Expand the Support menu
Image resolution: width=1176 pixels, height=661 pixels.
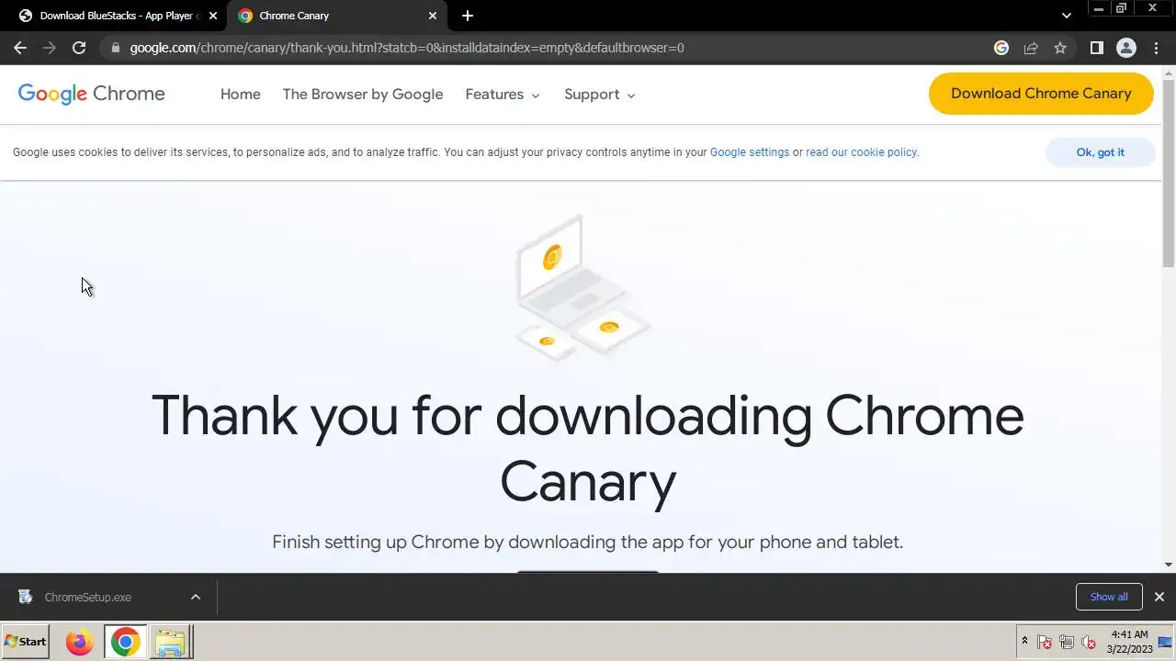point(600,95)
